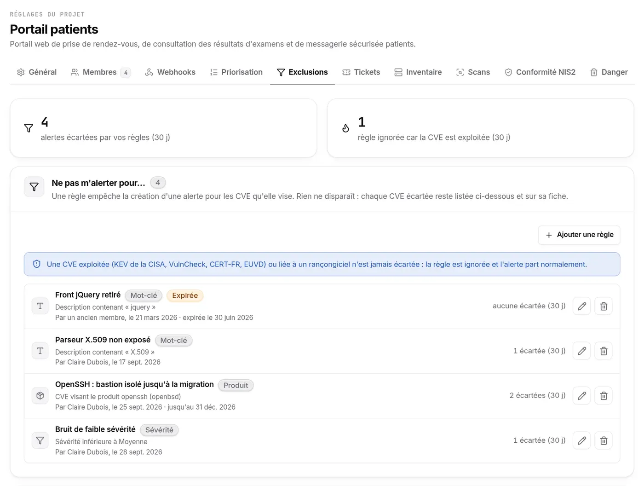Open the Tickets tab

point(361,72)
